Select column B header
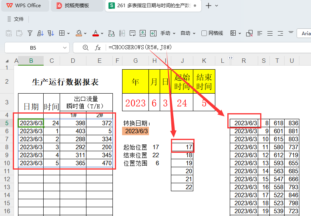 point(31,61)
